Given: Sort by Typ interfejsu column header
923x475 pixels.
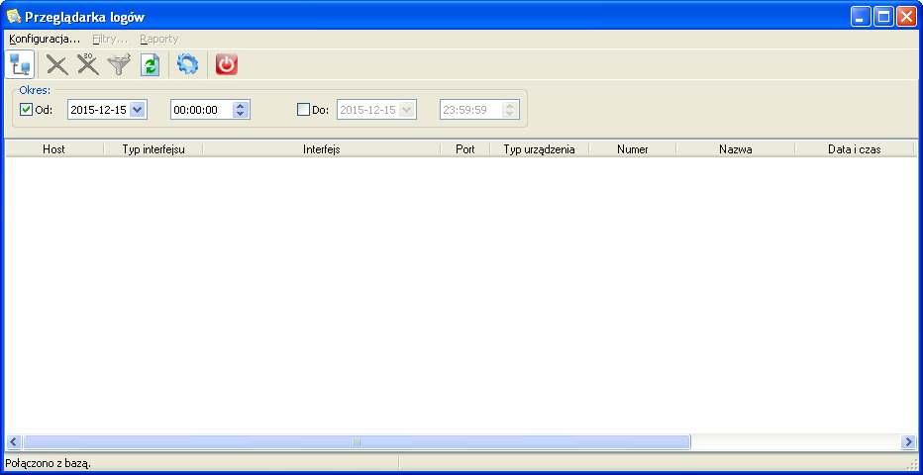Looking at the screenshot, I should click(x=154, y=149).
